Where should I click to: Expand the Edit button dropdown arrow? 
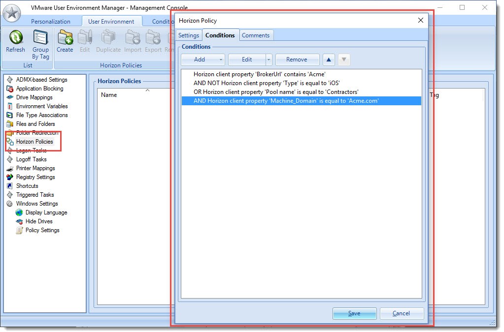269,60
